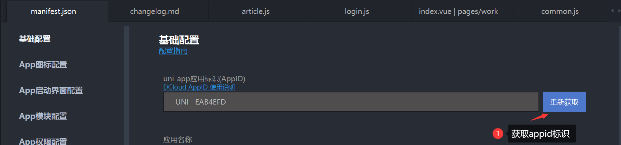Click the red number 1 badge
621x145 pixels.
(498, 134)
